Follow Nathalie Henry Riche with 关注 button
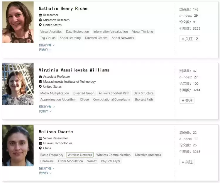This screenshot has height=183, width=220. (187, 39)
